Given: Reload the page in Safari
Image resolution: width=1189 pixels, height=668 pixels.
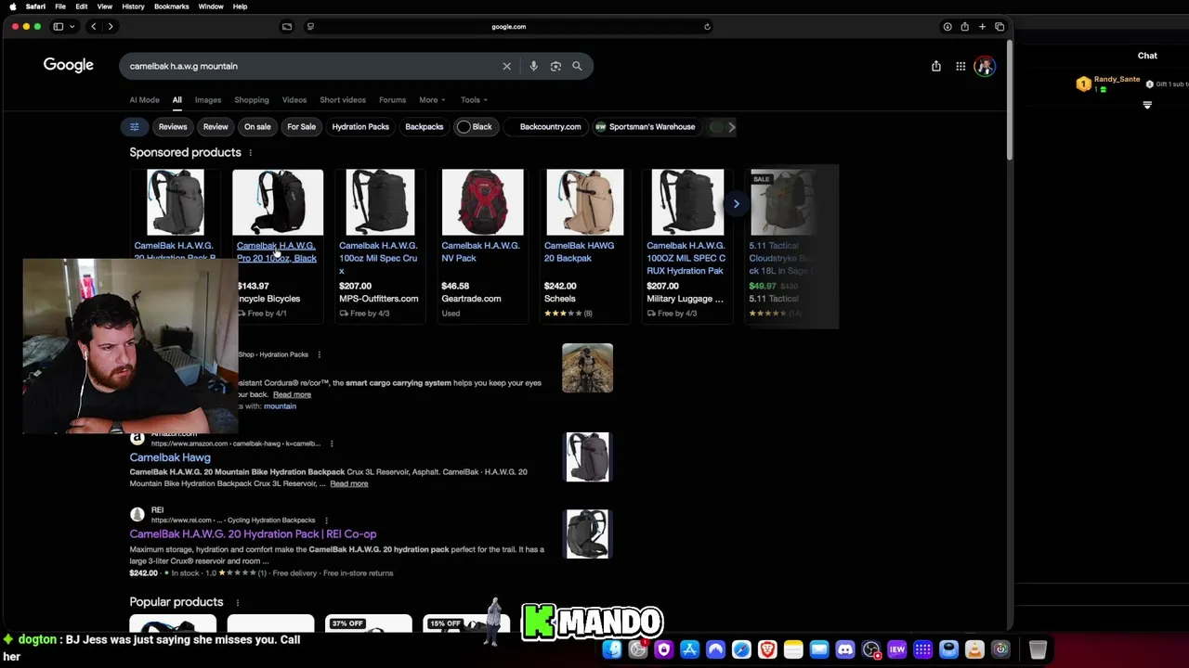Looking at the screenshot, I should coord(707,27).
